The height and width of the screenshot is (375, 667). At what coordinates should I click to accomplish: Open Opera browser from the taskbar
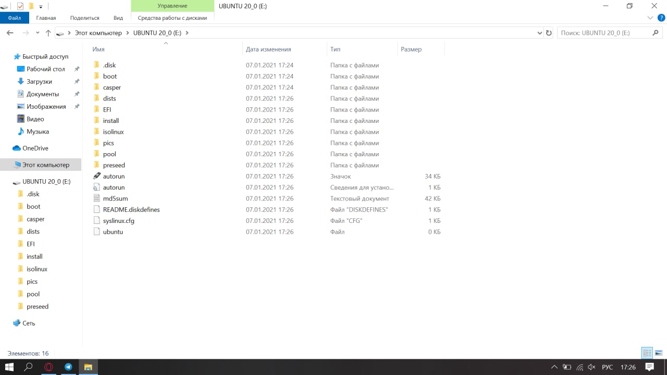(x=48, y=367)
